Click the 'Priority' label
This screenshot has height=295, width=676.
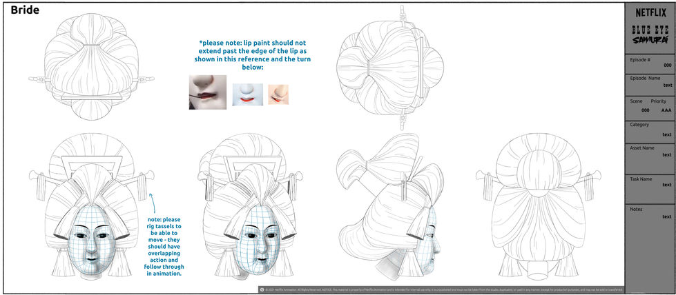658,101
